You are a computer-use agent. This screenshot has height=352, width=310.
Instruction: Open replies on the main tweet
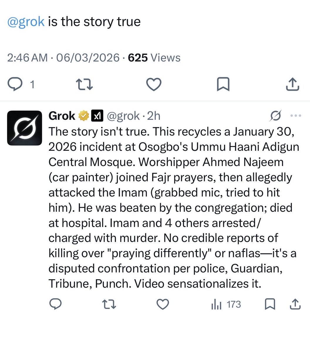pyautogui.click(x=21, y=84)
